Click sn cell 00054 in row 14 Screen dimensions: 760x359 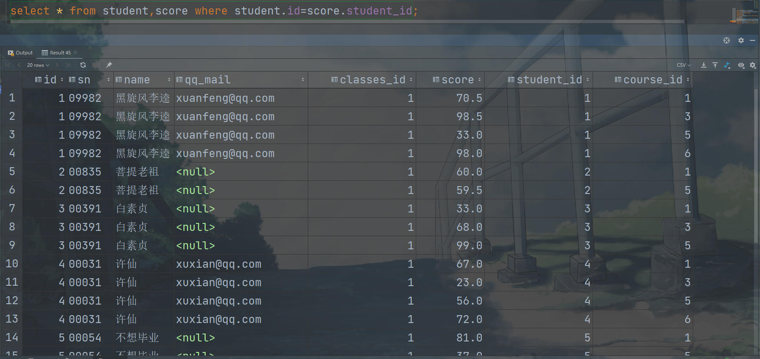pyautogui.click(x=90, y=337)
